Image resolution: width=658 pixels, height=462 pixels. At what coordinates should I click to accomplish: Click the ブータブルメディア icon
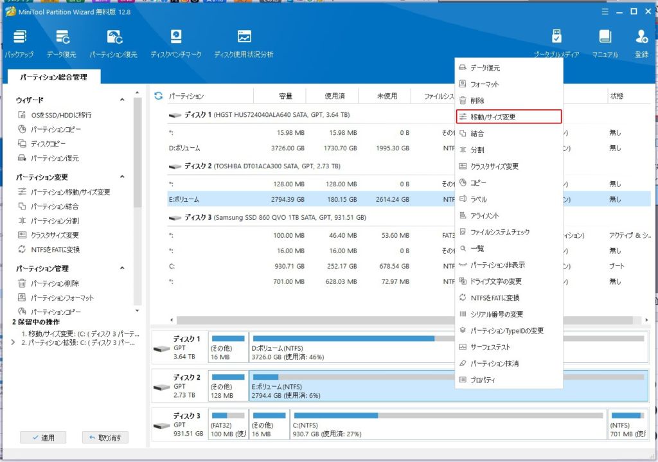[556, 38]
